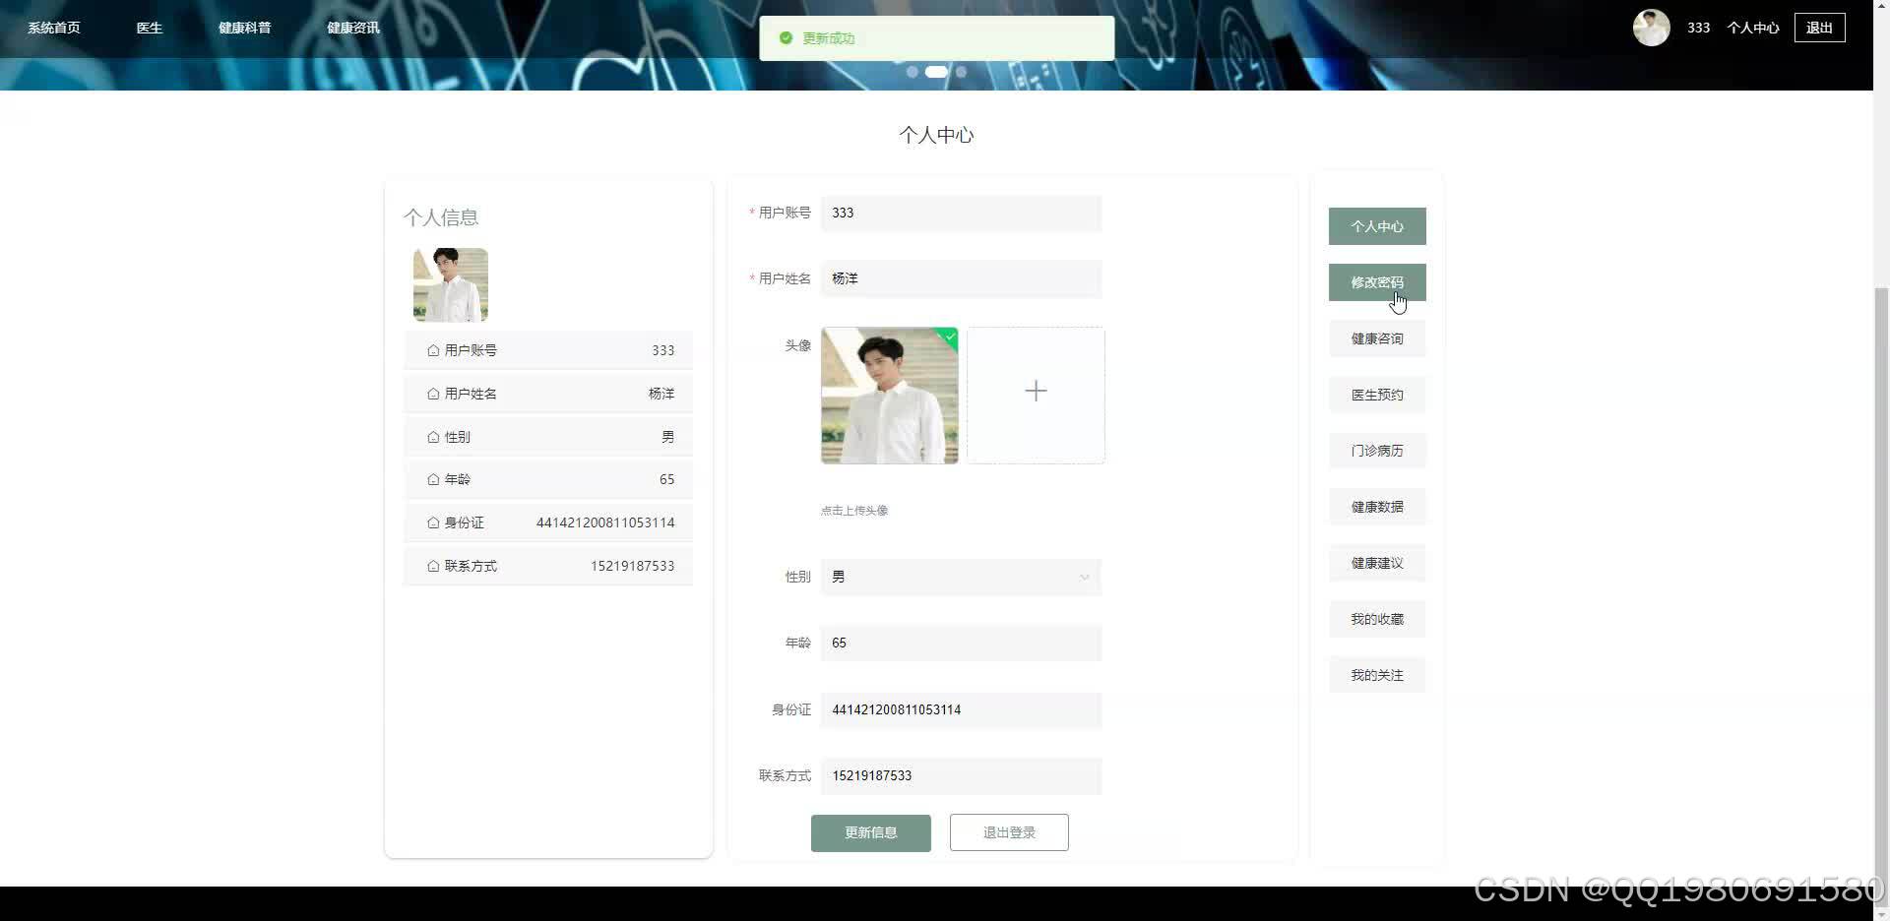Click the 更新成功 notification text

click(829, 38)
